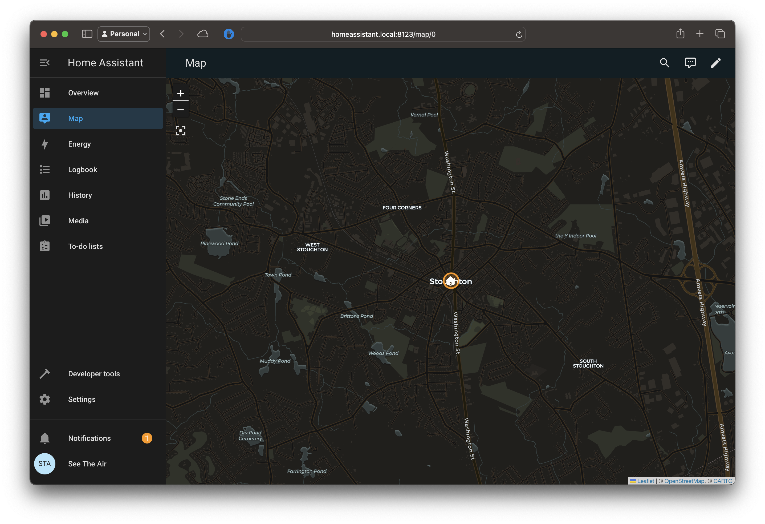This screenshot has height=524, width=765.
Task: Open the search icon in Map header
Action: click(x=664, y=63)
